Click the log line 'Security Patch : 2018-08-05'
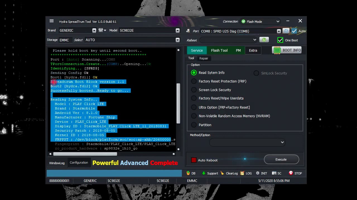 click(x=85, y=131)
